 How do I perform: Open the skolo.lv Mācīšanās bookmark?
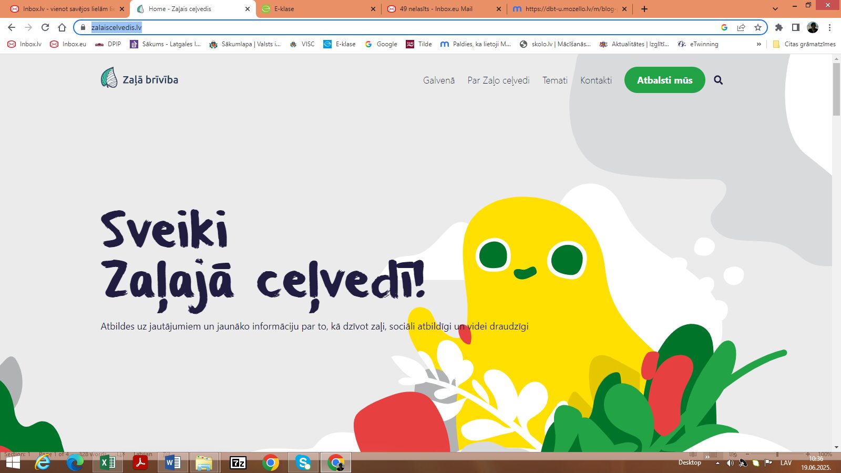[x=555, y=44]
